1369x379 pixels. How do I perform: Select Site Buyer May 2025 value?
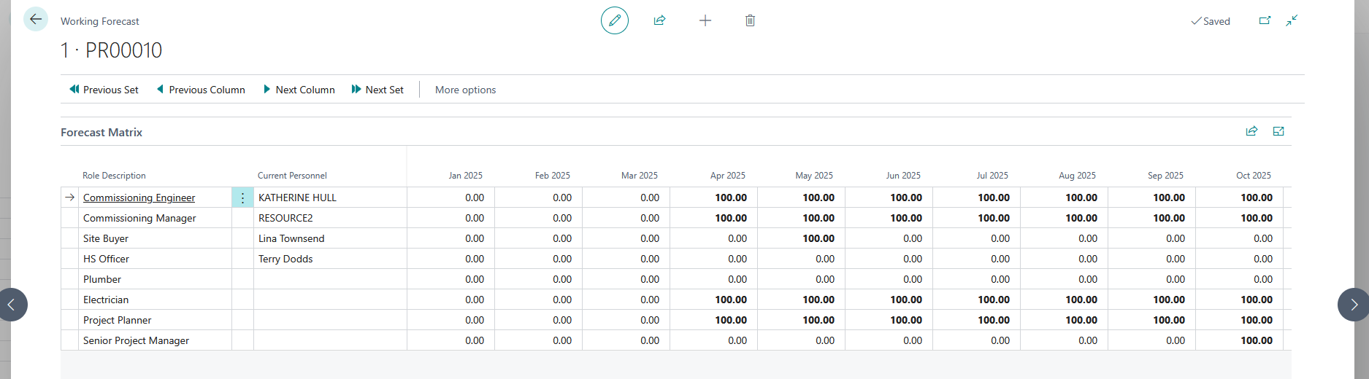[x=801, y=238]
